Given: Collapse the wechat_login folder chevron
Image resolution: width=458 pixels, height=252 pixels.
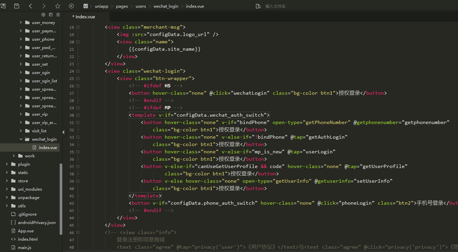Looking at the screenshot, I should click(x=21, y=139).
